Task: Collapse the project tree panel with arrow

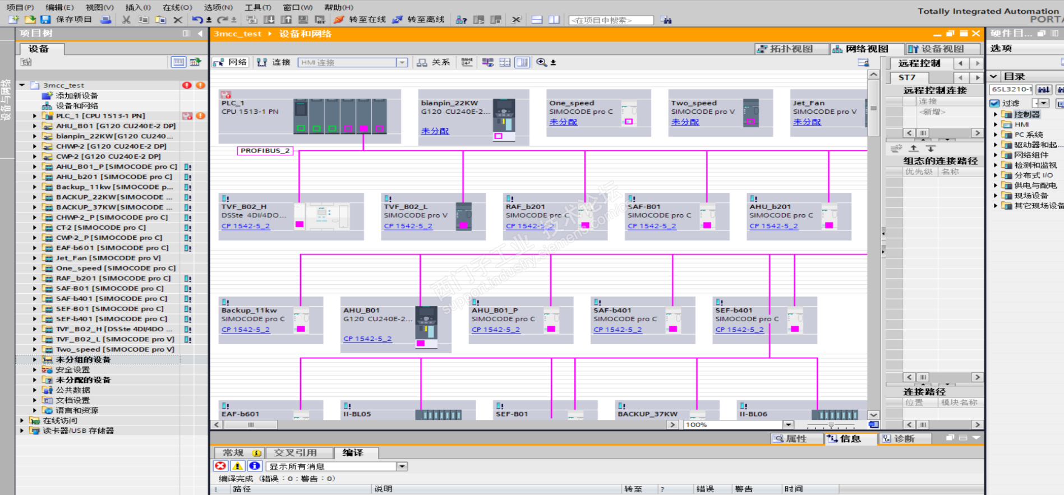Action: coord(200,34)
